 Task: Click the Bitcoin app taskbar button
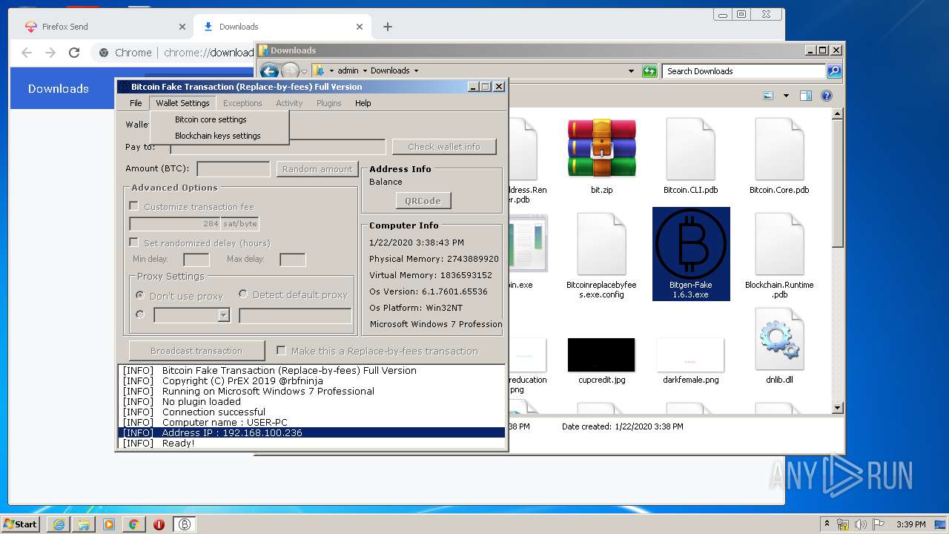185,524
